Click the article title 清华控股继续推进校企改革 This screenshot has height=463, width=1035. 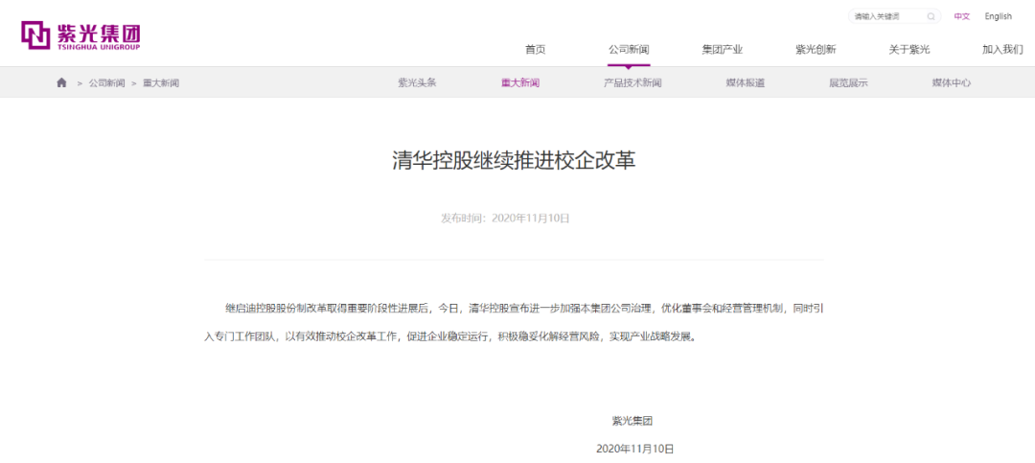(515, 162)
